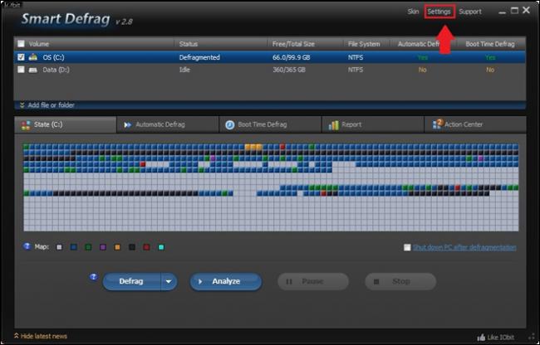The height and width of the screenshot is (345, 540).
Task: Click the Boot Time Defrag clock icon
Action: (x=229, y=125)
